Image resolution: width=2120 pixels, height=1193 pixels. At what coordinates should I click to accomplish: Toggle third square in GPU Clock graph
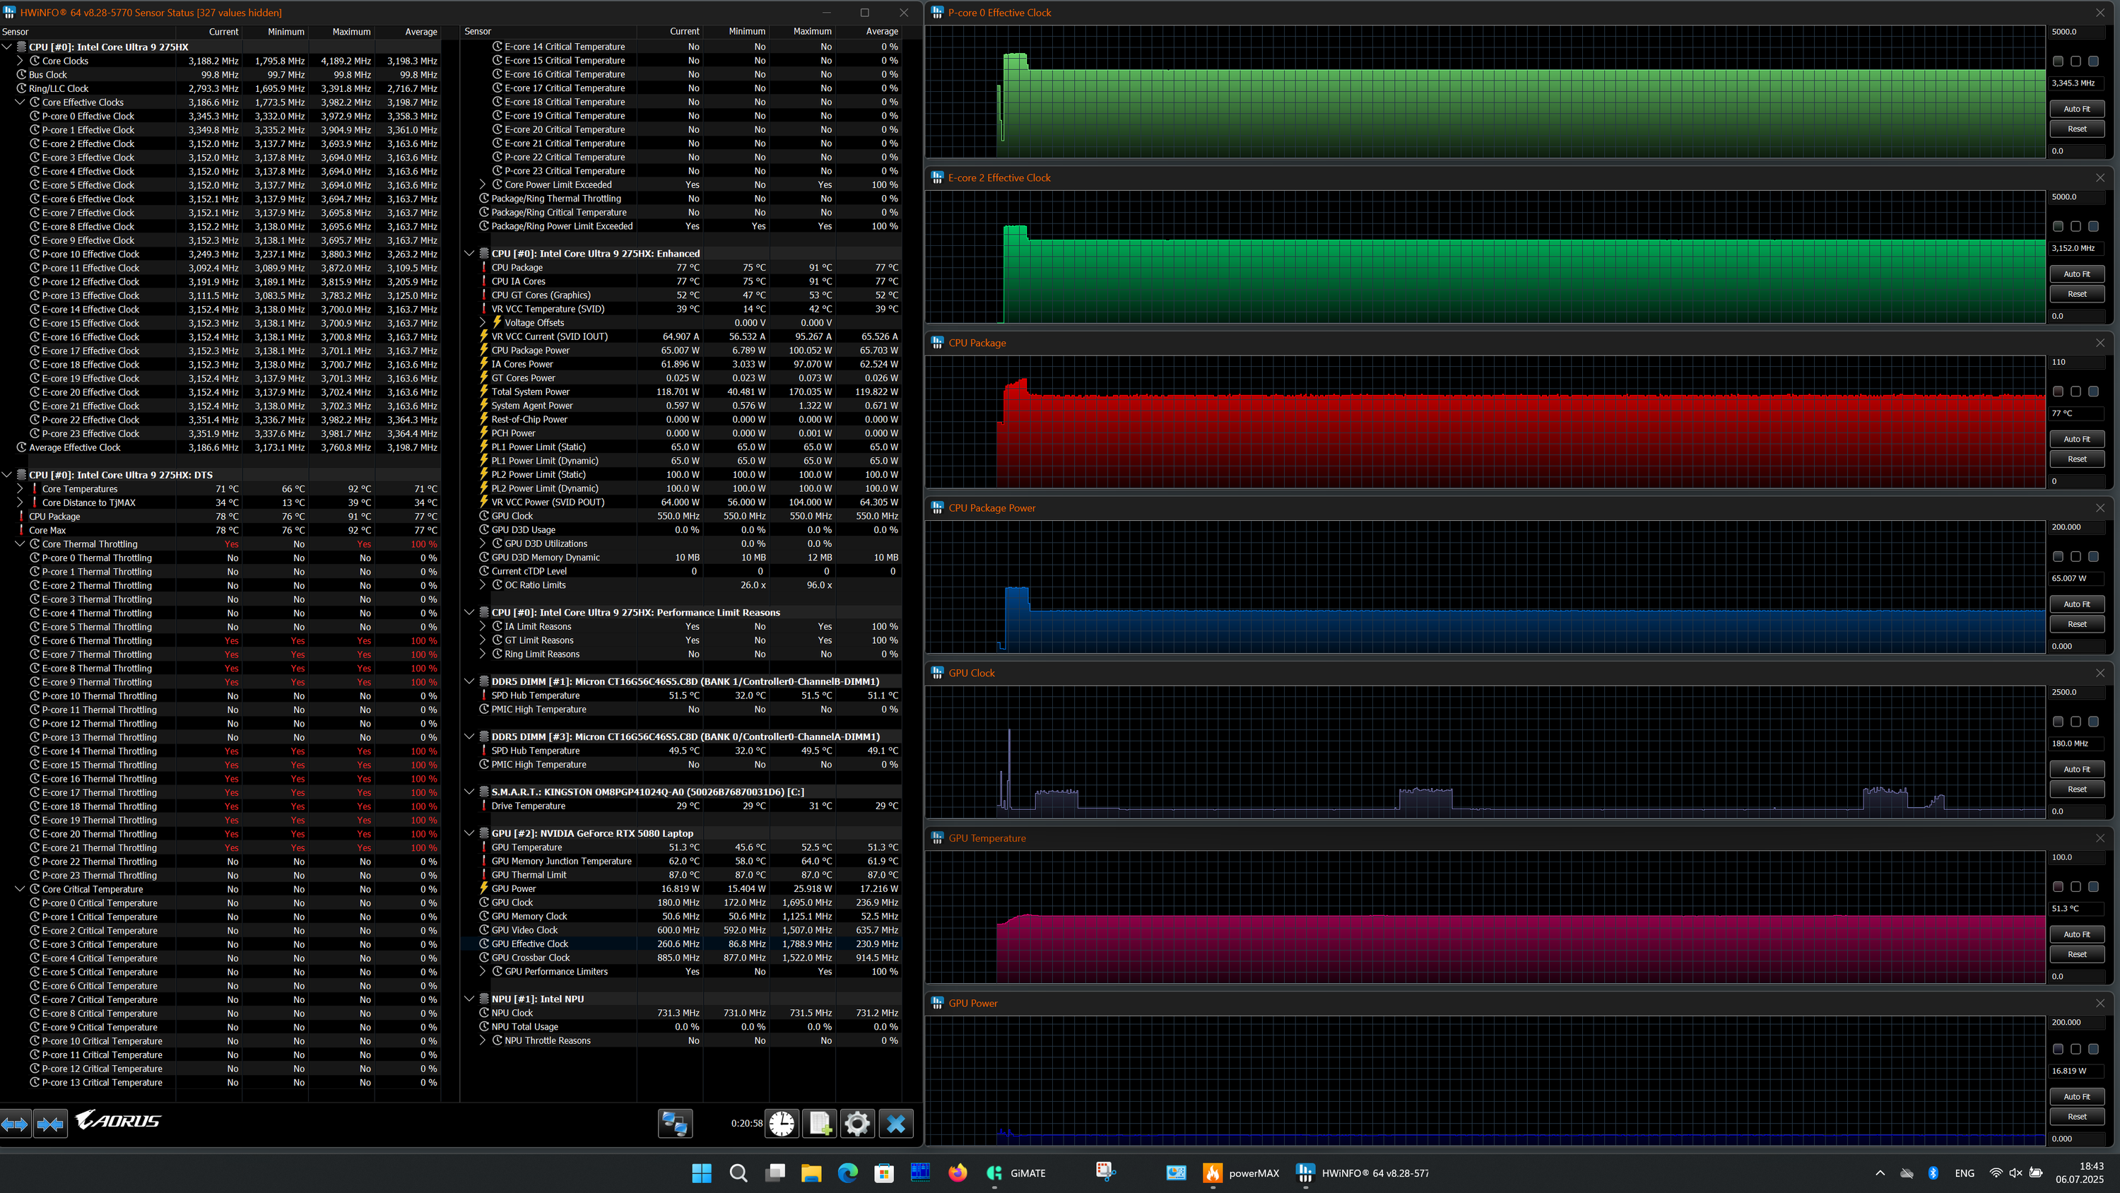2093,721
